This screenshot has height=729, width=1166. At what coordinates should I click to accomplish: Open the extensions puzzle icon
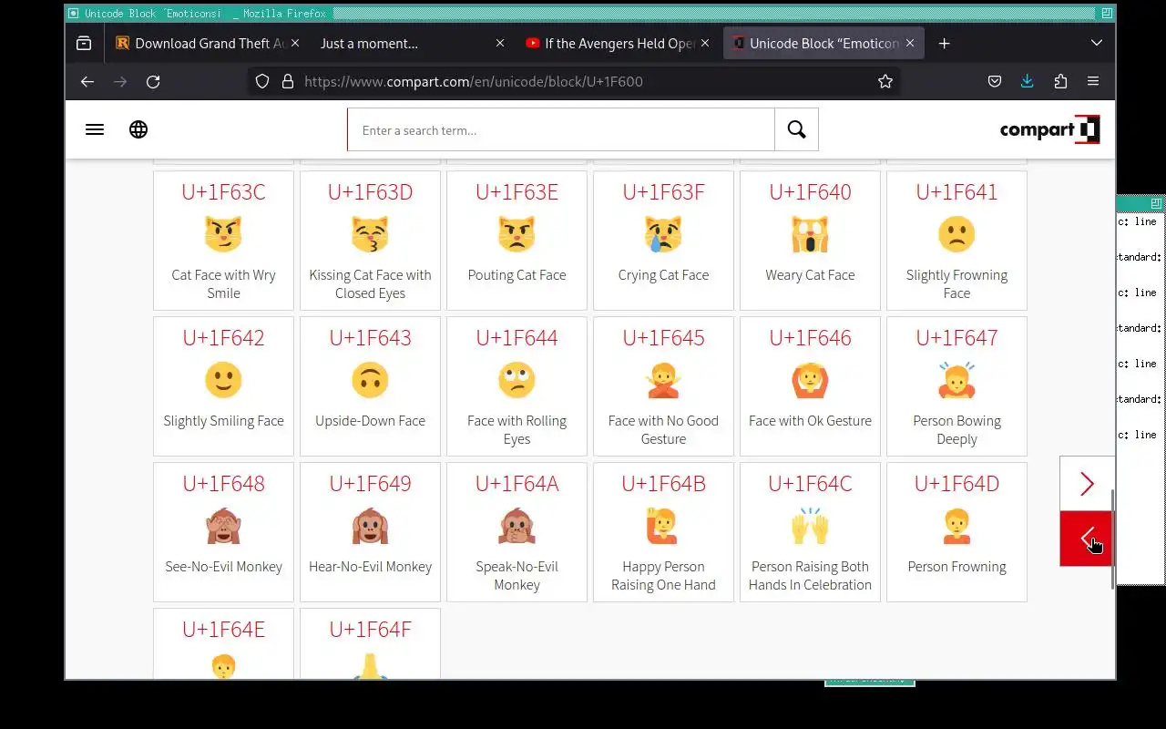coord(1060,81)
